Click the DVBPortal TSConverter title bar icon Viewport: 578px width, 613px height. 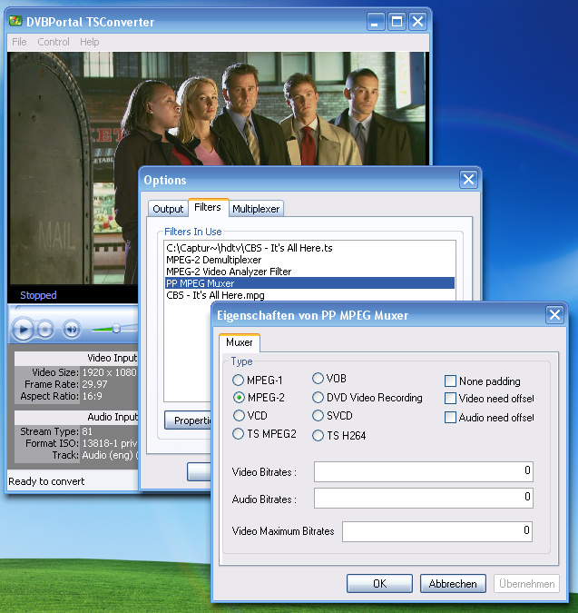[x=15, y=22]
